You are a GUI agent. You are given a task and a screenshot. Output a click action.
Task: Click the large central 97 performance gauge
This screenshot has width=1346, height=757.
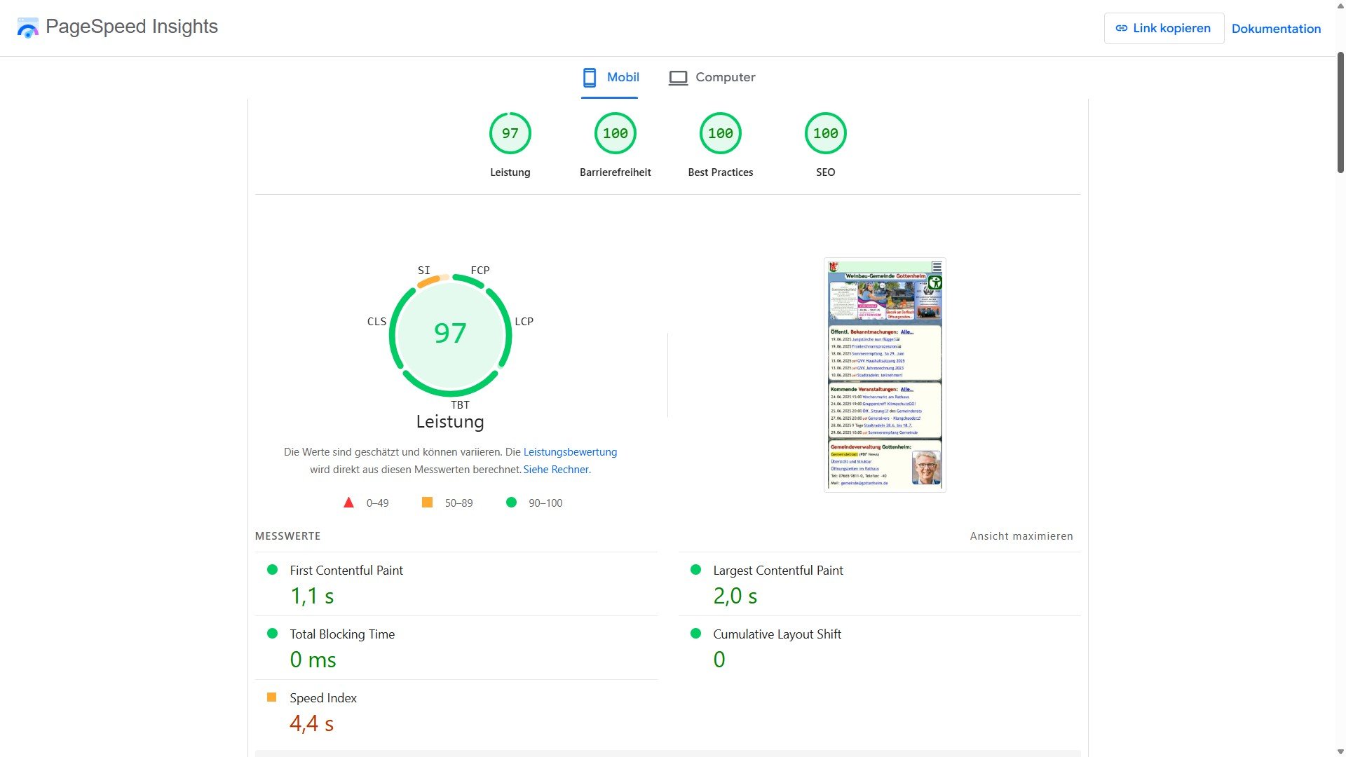point(450,334)
